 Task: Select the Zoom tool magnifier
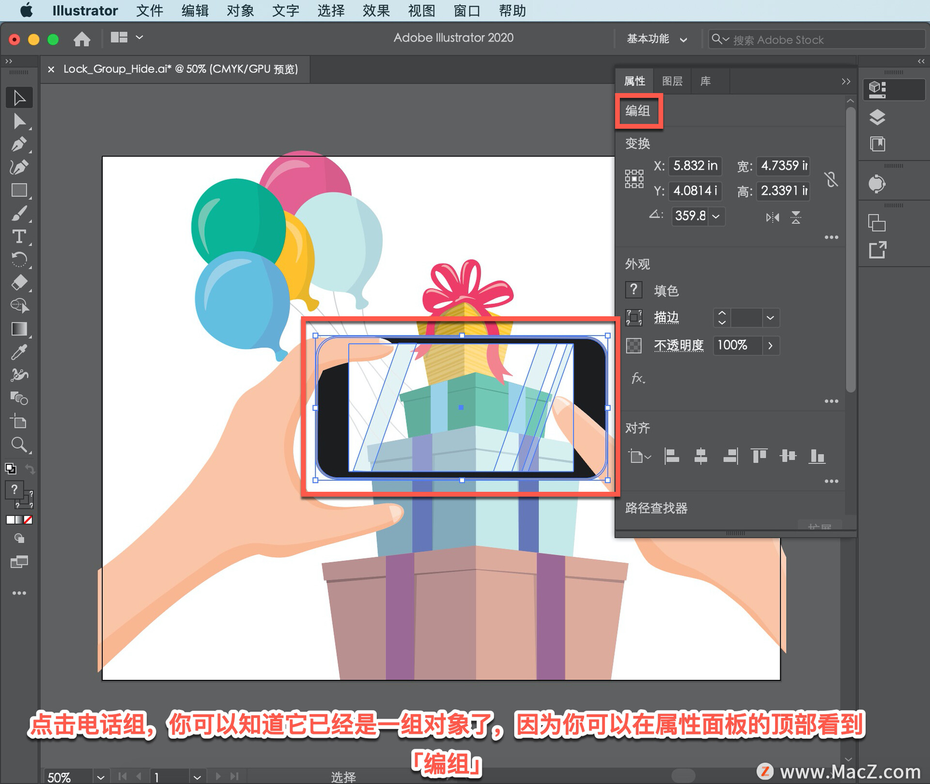pyautogui.click(x=19, y=445)
